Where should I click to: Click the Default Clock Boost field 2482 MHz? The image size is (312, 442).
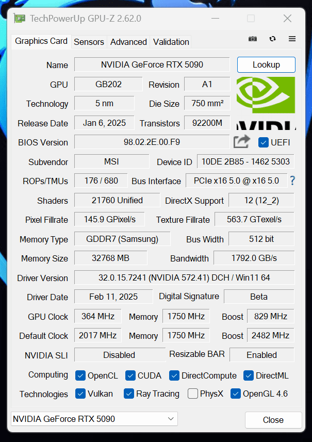(271, 335)
